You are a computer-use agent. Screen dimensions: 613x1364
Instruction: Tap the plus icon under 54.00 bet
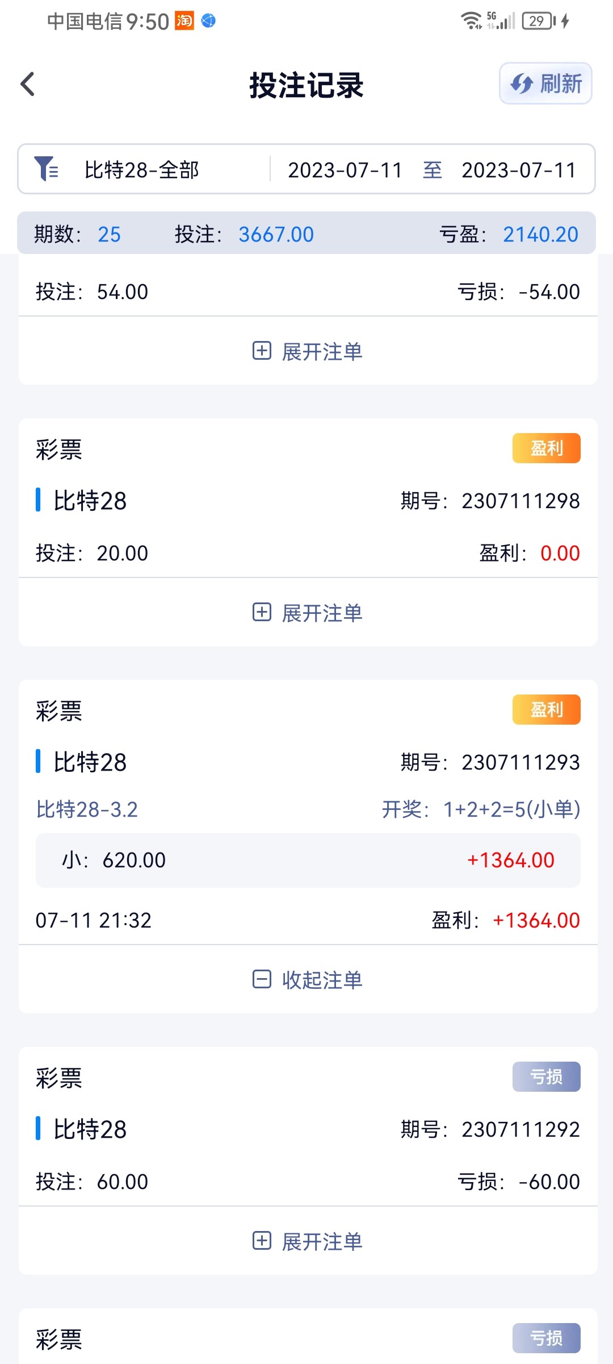[x=262, y=351]
